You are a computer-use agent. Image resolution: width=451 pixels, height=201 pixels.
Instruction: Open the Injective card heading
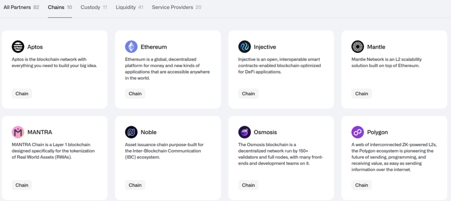click(x=266, y=47)
